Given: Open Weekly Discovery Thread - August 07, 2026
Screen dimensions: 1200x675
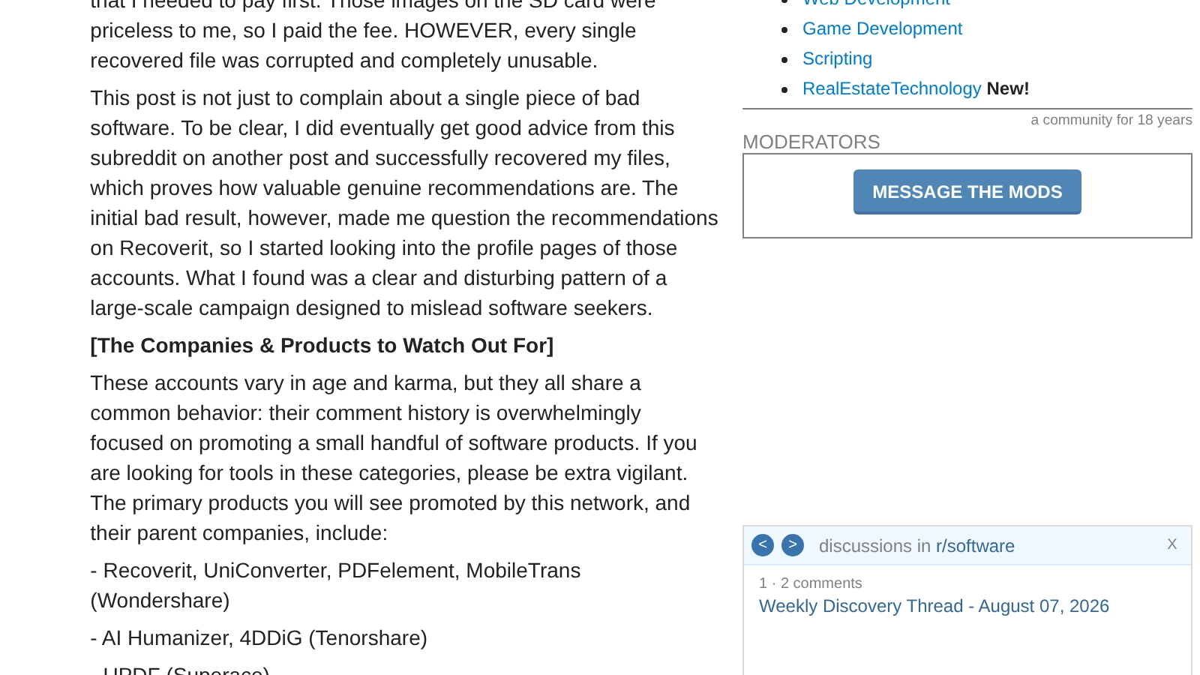Looking at the screenshot, I should 934,606.
